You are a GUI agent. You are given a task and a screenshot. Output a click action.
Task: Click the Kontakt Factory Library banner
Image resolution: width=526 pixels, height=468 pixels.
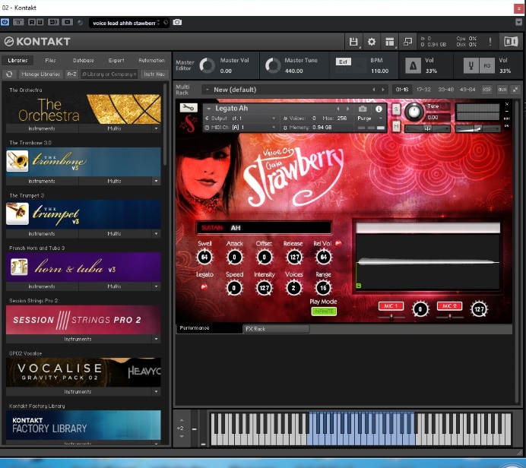tap(83, 425)
